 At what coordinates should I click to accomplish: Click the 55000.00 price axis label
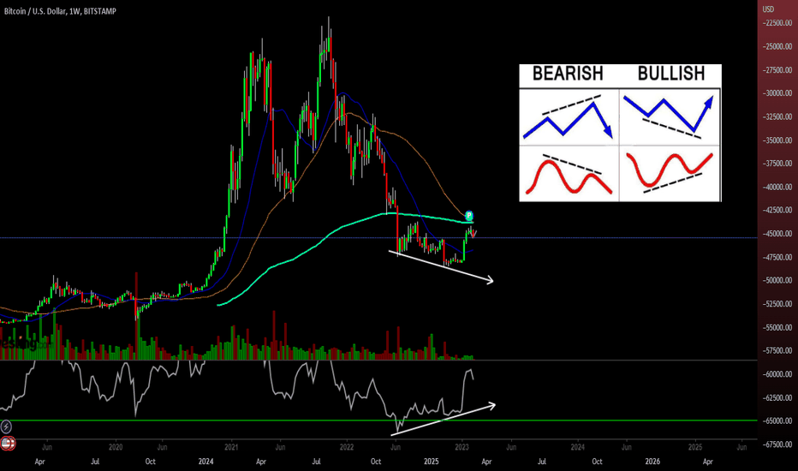pyautogui.click(x=777, y=327)
